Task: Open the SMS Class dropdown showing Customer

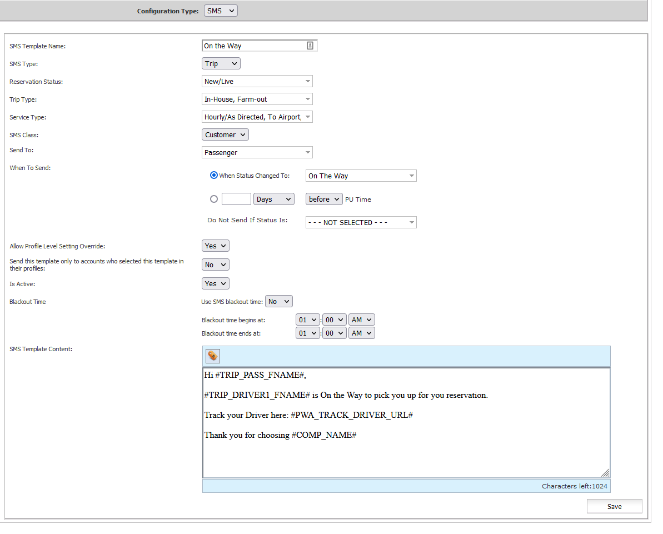Action: coord(225,134)
